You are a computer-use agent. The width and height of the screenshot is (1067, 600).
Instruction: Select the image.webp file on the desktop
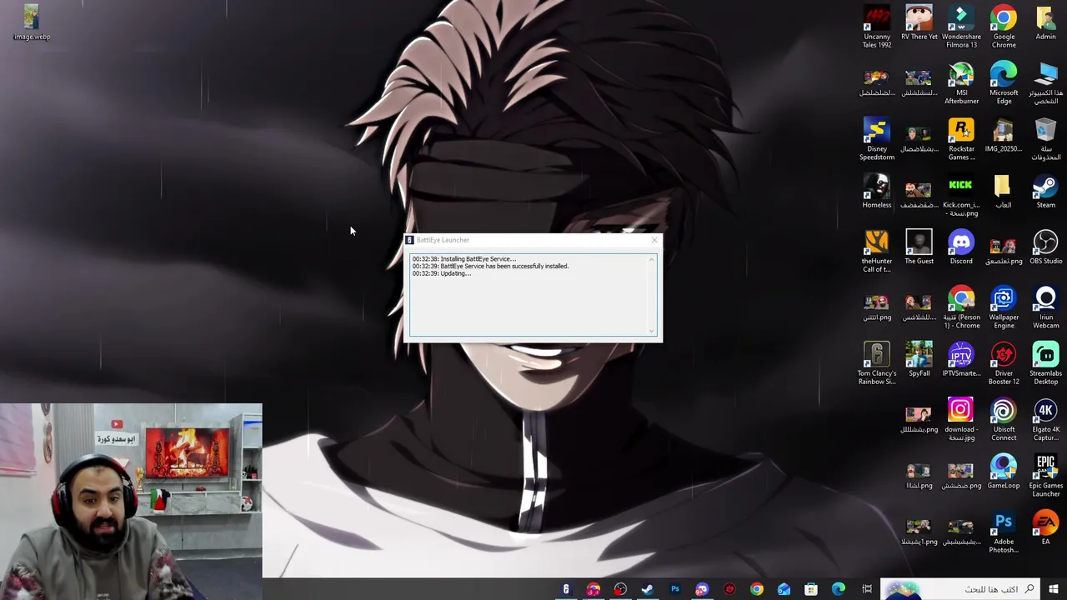pos(32,22)
